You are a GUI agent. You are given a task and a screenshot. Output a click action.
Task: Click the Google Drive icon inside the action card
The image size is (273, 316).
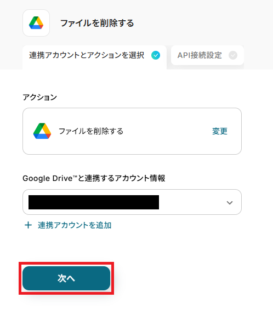pos(42,131)
